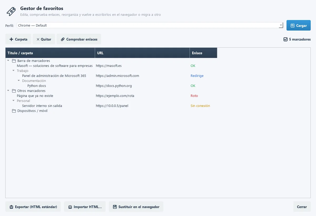The height and width of the screenshot is (216, 316).
Task: Select Panel de administración de Microsoft 365
Action: pyautogui.click(x=54, y=76)
